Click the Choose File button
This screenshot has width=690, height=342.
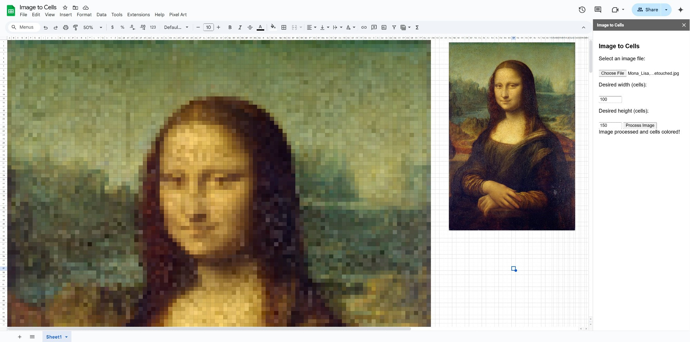click(612, 73)
